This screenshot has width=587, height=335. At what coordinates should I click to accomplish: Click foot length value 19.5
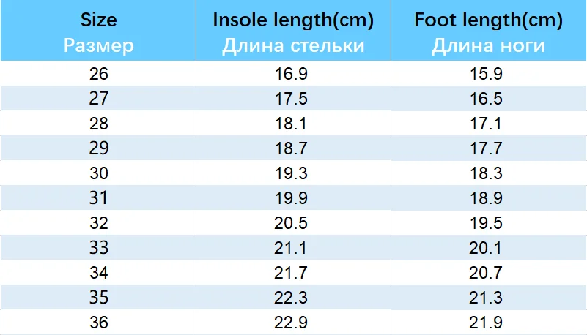(486, 223)
